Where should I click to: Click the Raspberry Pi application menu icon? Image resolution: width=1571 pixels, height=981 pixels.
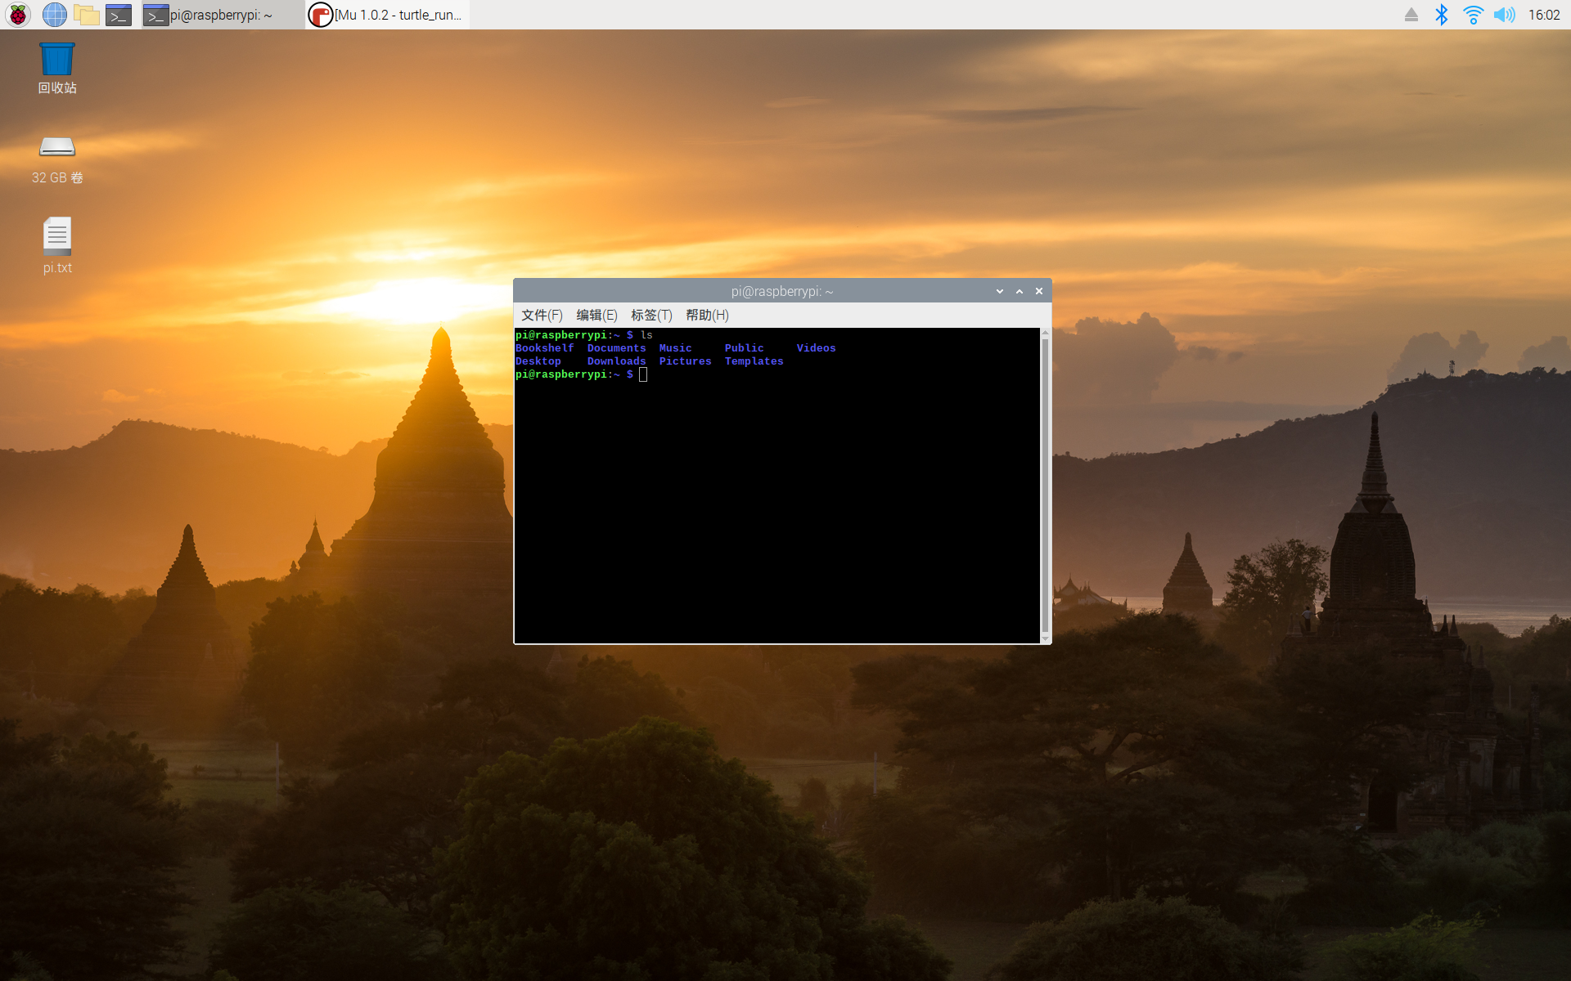click(19, 15)
